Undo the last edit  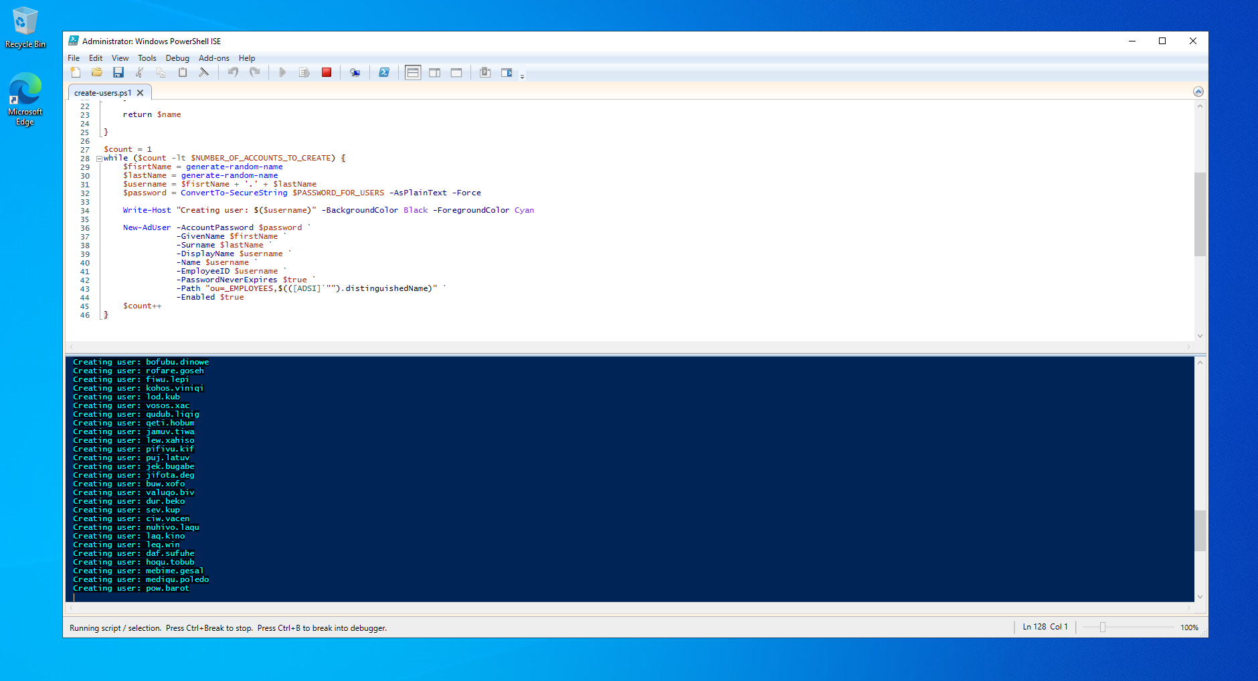click(233, 72)
